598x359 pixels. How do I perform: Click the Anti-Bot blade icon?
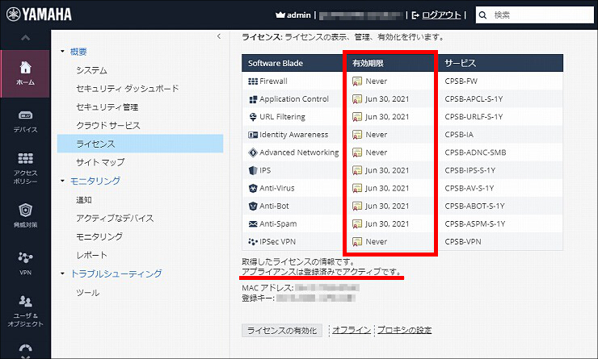(x=253, y=206)
